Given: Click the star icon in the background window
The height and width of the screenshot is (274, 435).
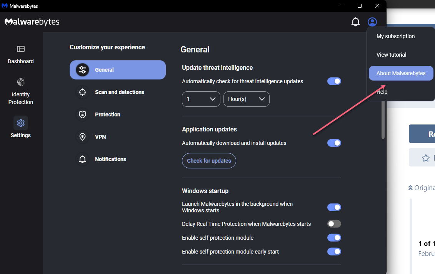Looking at the screenshot, I should 426,158.
